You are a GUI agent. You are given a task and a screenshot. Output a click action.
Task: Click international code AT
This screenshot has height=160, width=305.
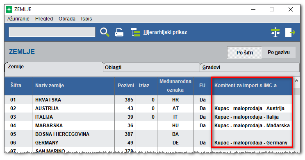175,108
